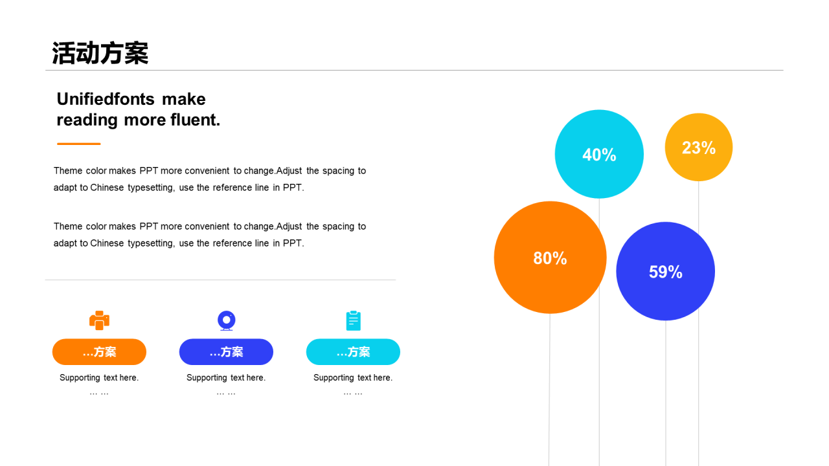Select the orange 方案 pill button

(x=99, y=352)
